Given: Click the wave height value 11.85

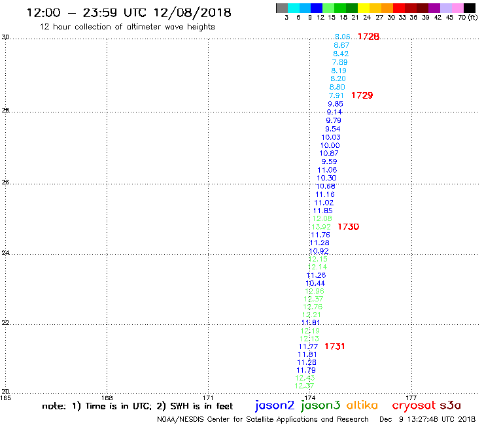Looking at the screenshot, I should click(323, 211).
